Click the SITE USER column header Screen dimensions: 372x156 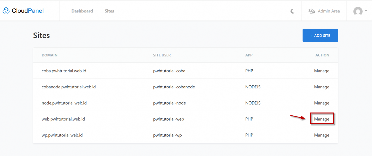[x=162, y=55]
